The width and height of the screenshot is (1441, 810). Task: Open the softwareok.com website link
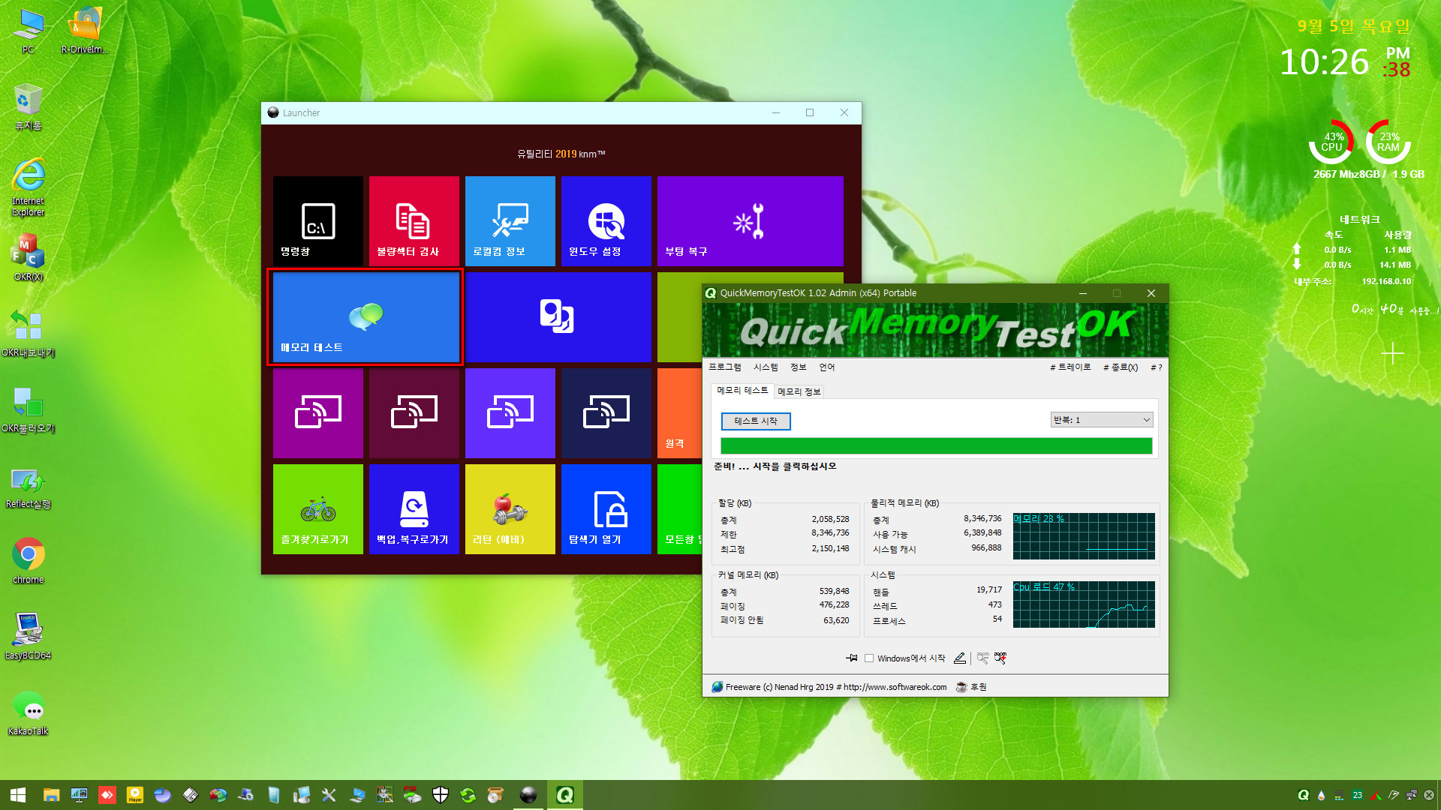tap(895, 687)
